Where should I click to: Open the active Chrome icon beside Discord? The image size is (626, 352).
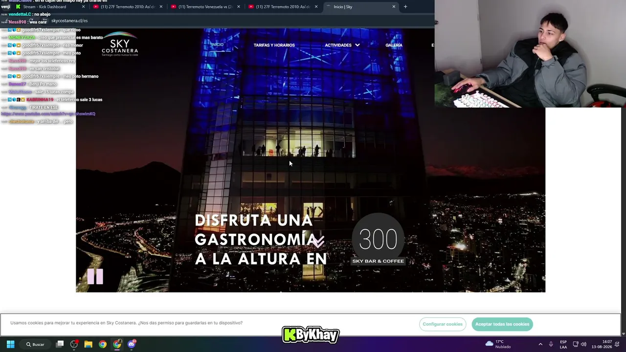(x=117, y=344)
